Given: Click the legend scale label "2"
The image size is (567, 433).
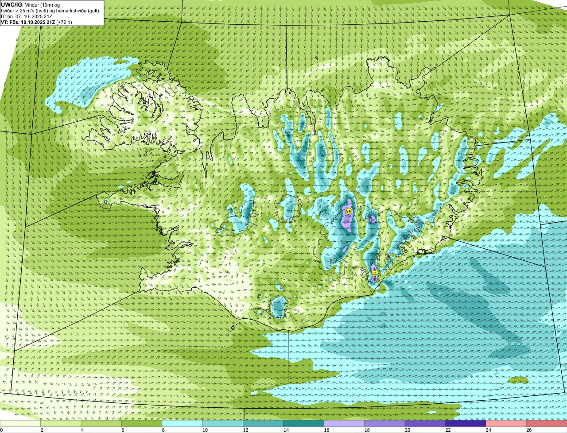Looking at the screenshot, I should pos(42,430).
